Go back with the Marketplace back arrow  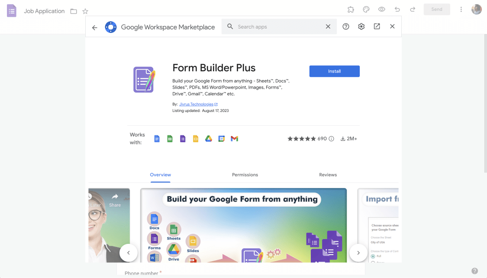pos(95,27)
